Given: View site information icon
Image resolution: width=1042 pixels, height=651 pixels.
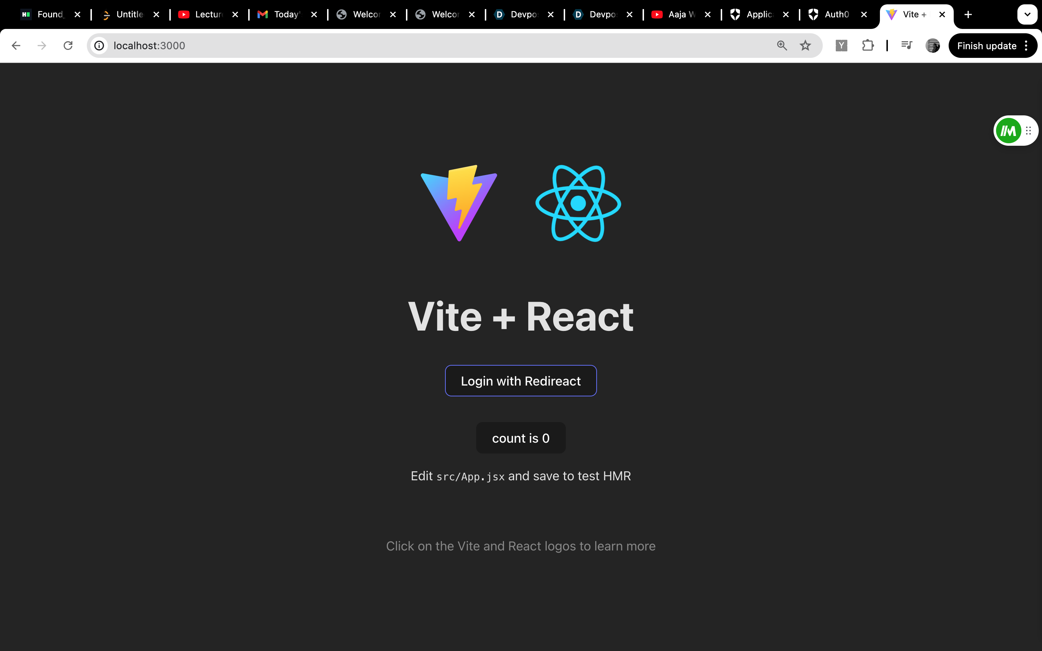Looking at the screenshot, I should click(99, 46).
